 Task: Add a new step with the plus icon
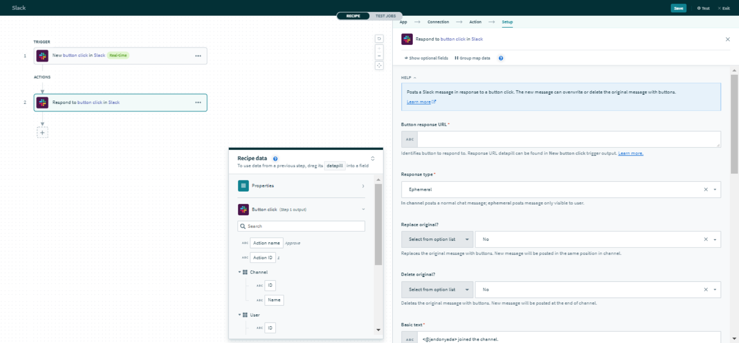pos(43,132)
